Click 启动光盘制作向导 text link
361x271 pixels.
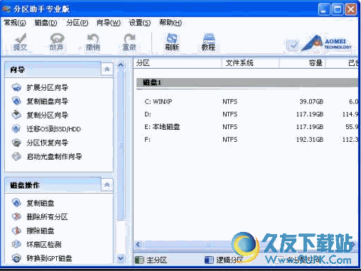coord(54,157)
